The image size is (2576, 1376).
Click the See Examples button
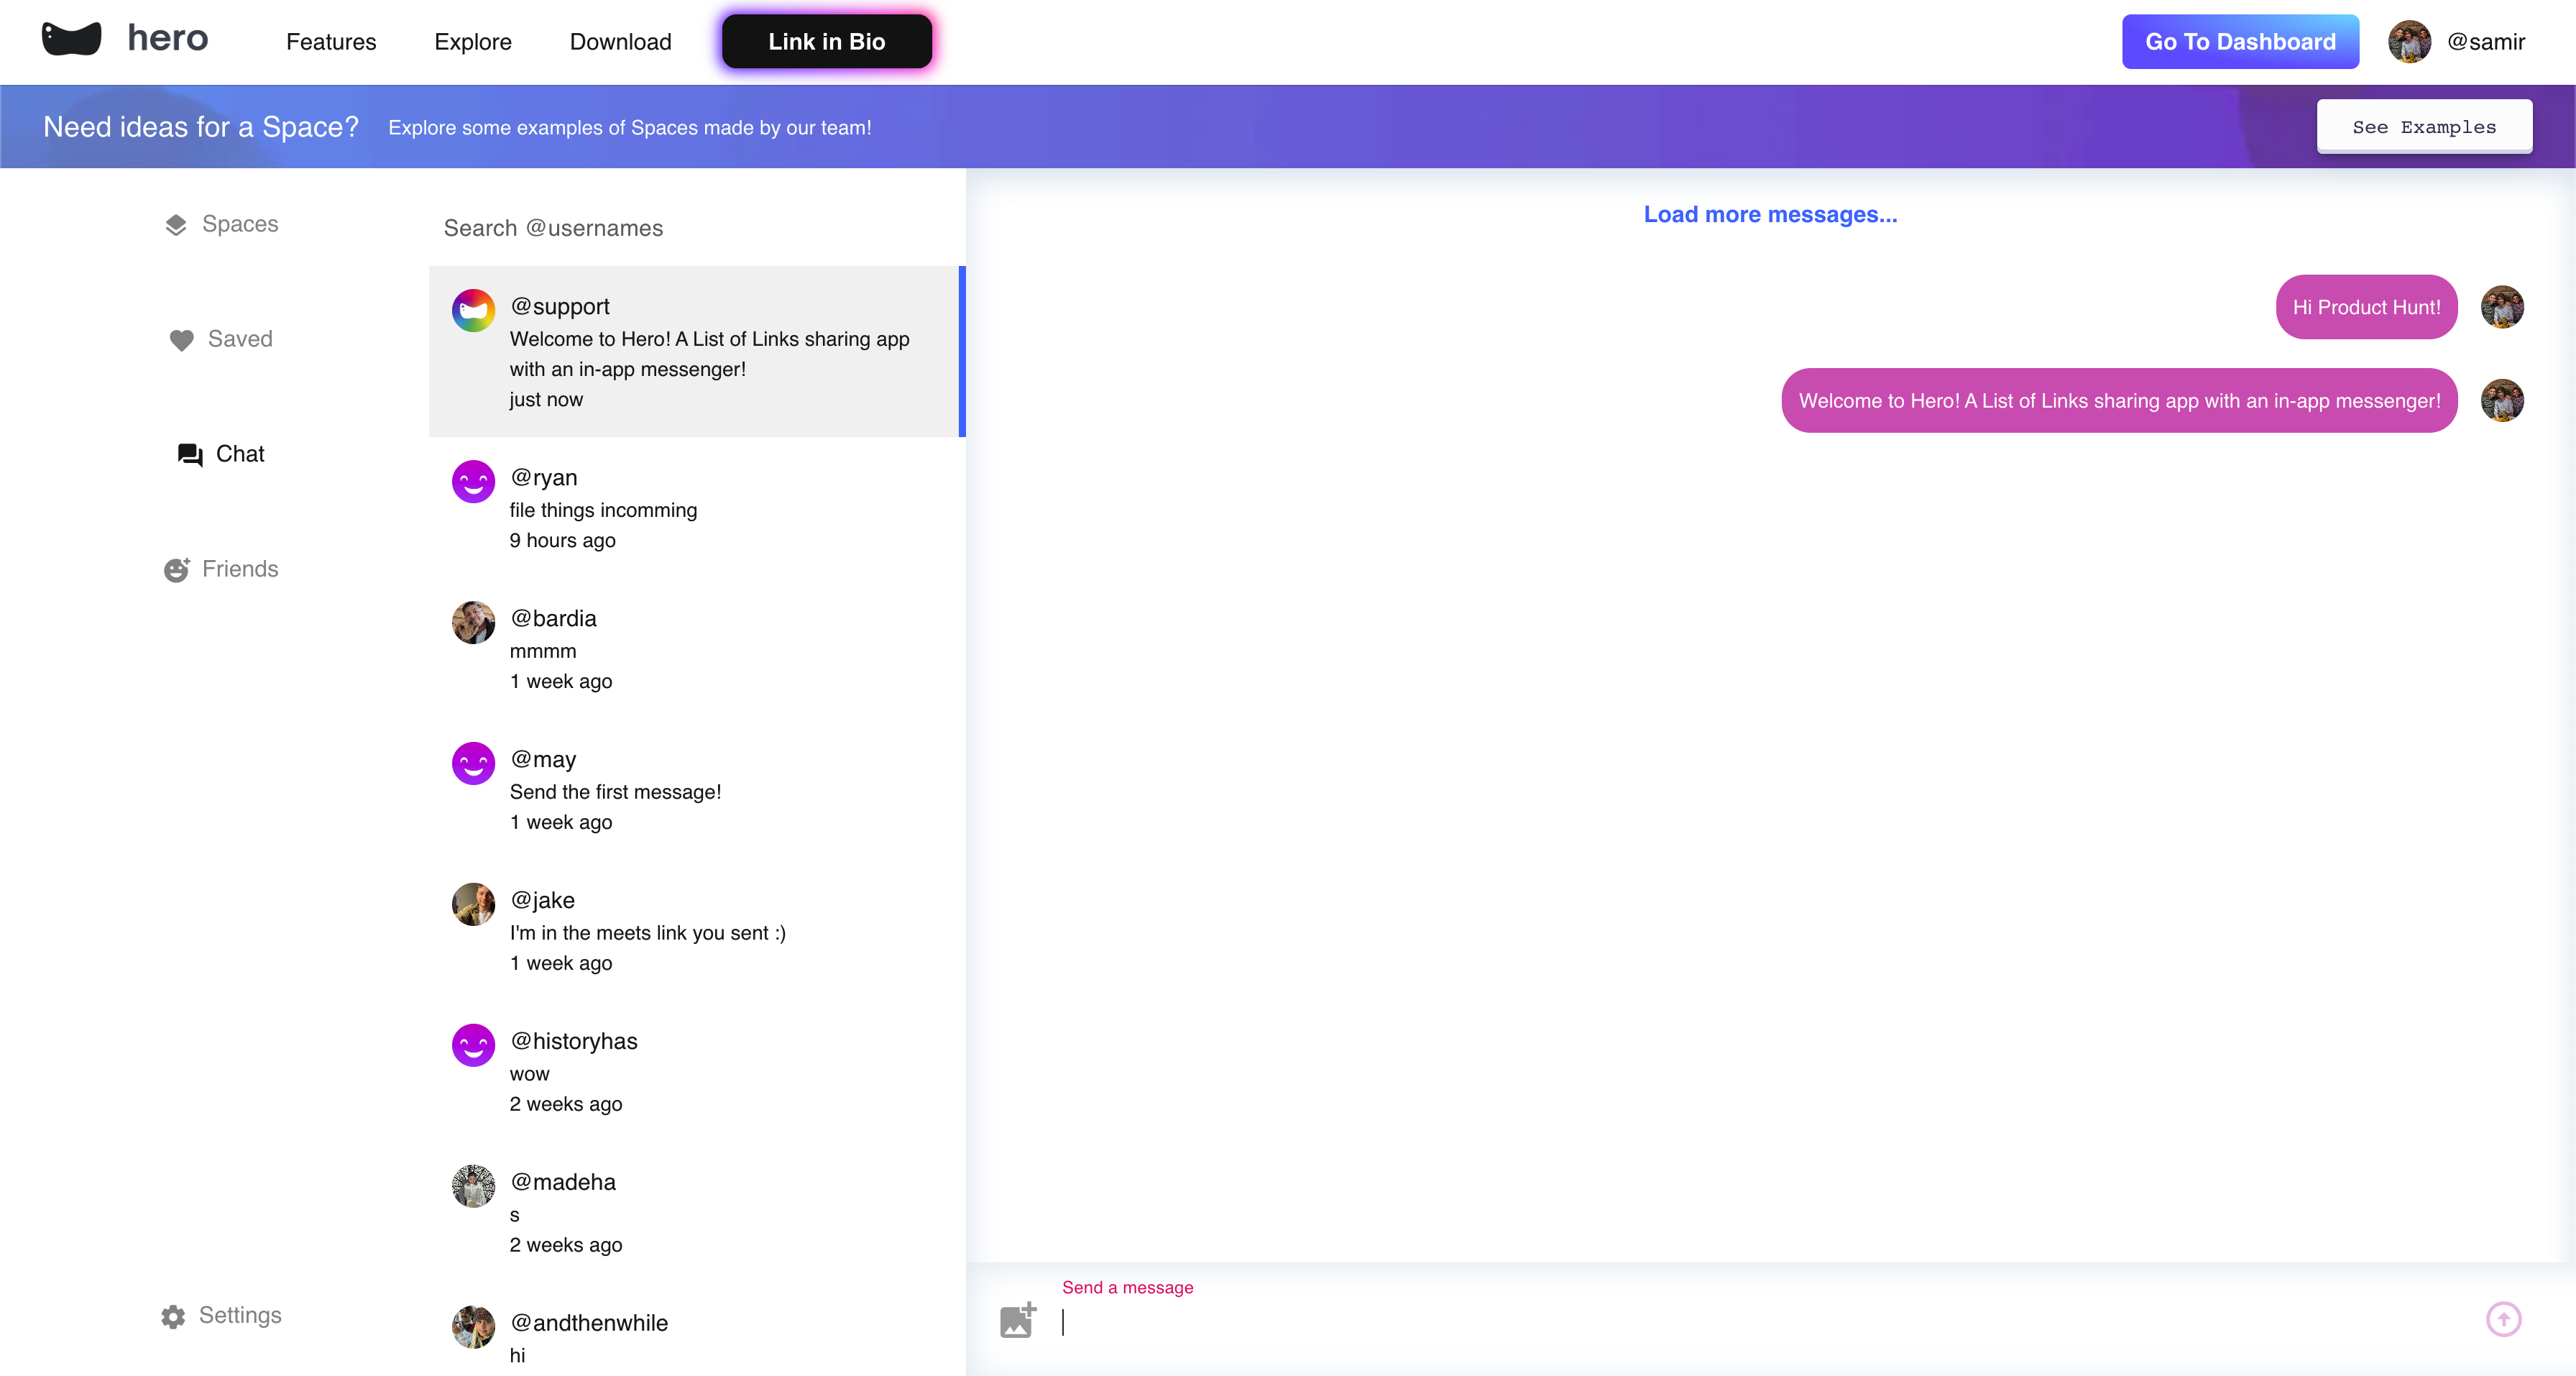[2423, 127]
